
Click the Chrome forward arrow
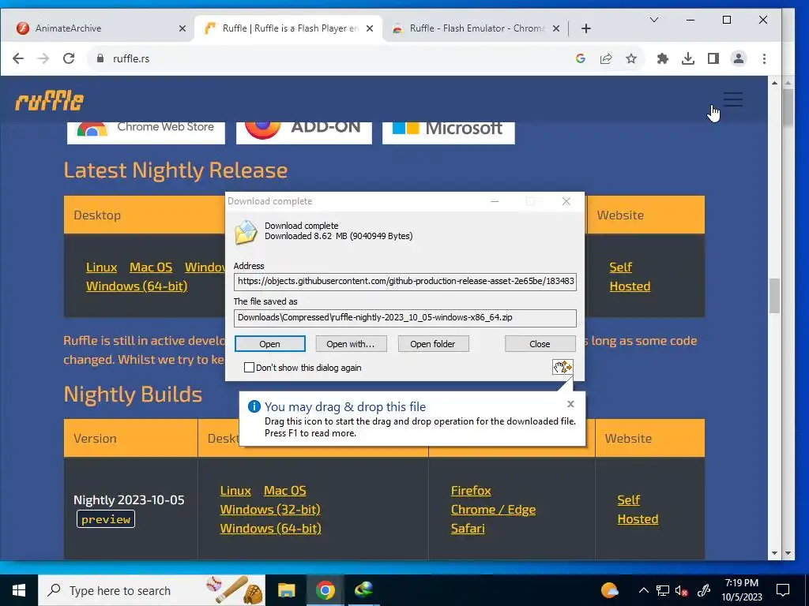tap(43, 58)
